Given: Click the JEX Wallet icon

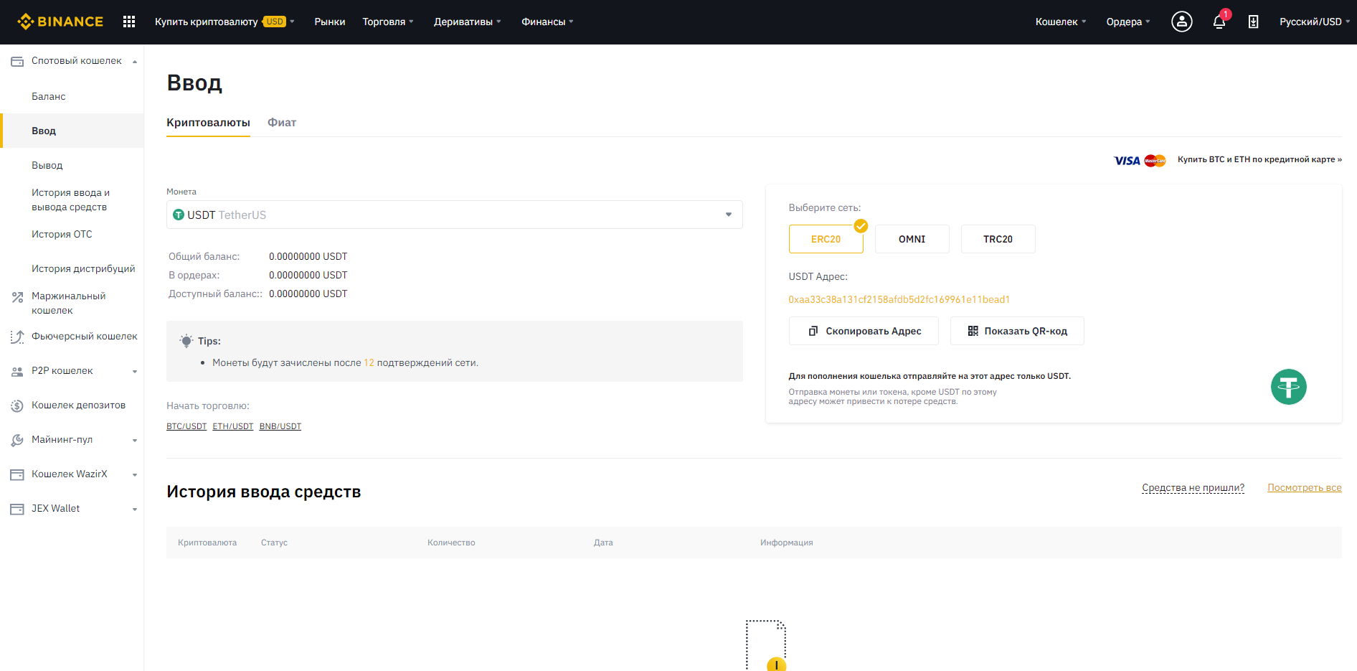Looking at the screenshot, I should pos(17,510).
